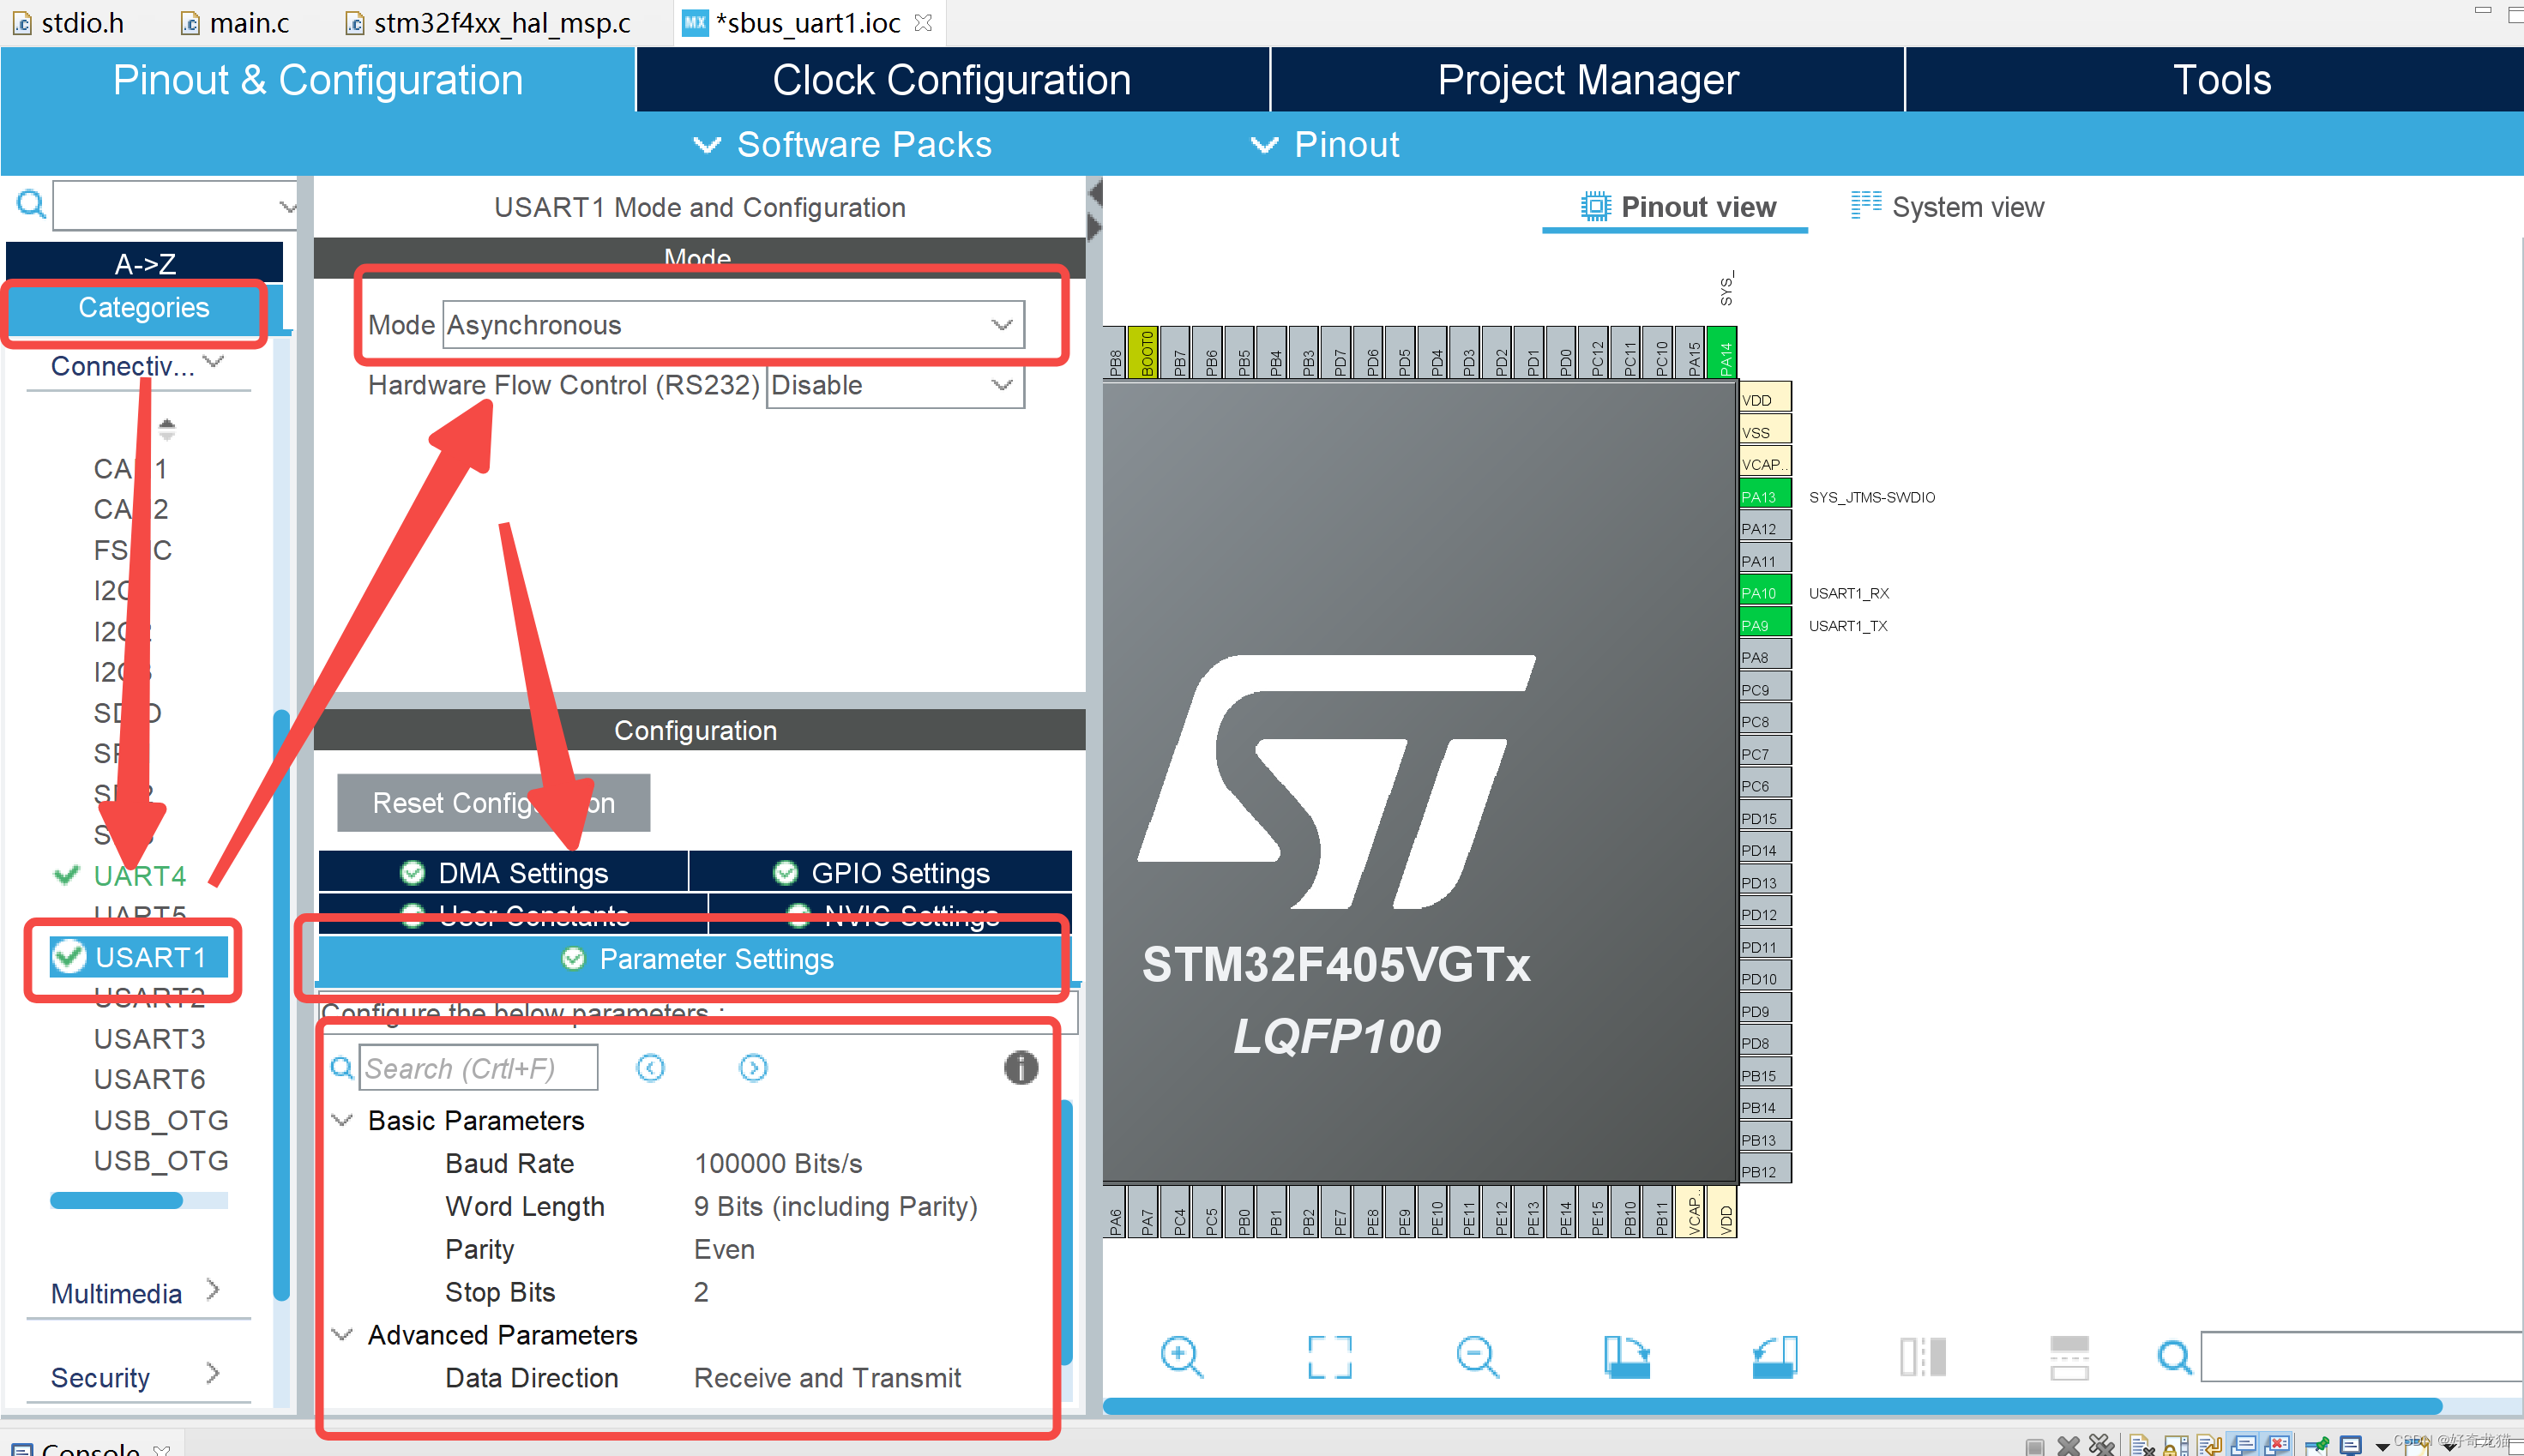Select USART1 in the peripheral list
This screenshot has height=1456, width=2524.
click(x=140, y=957)
